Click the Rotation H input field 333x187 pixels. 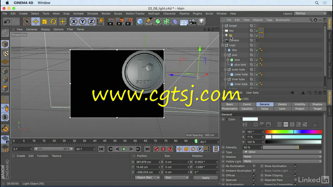(206, 162)
